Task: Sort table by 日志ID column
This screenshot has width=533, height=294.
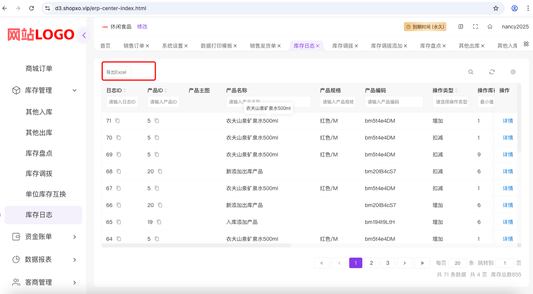Action: [125, 91]
